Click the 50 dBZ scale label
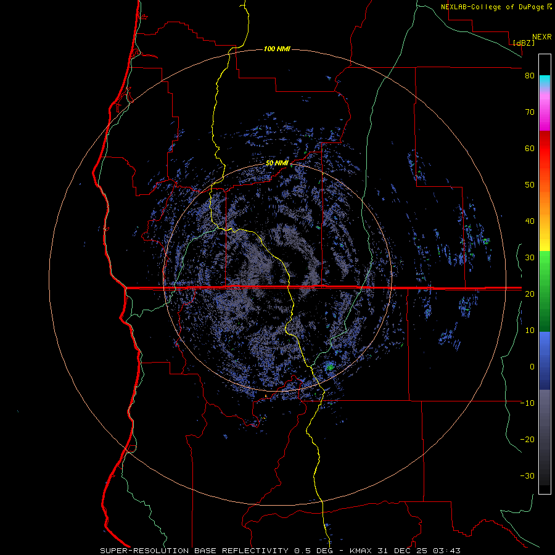This screenshot has height=555, width=555. (530, 185)
